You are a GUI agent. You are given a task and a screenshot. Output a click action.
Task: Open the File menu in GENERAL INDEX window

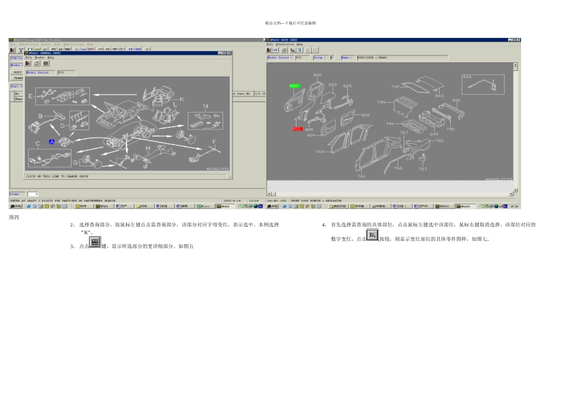coord(28,57)
